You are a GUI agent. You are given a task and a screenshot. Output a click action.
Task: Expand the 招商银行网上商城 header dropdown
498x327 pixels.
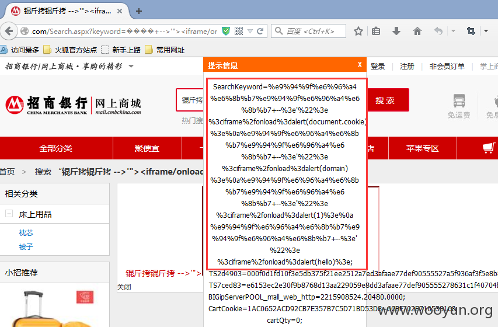click(131, 67)
